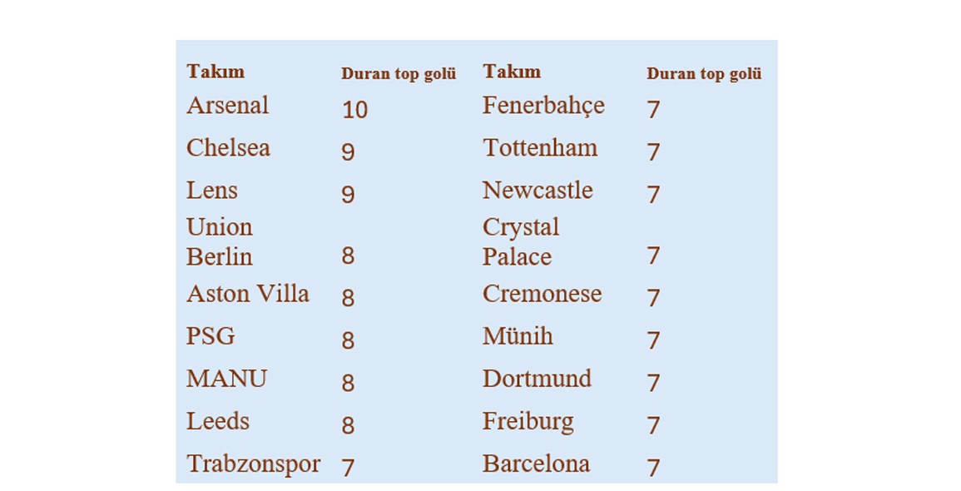The image size is (961, 491).
Task: Click the left 'Duran top golü' header
Action: 399,73
